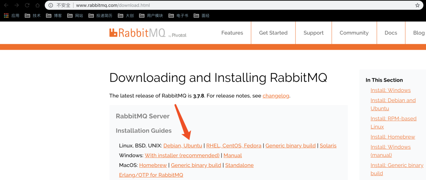Click the browser back arrow

point(6,5)
